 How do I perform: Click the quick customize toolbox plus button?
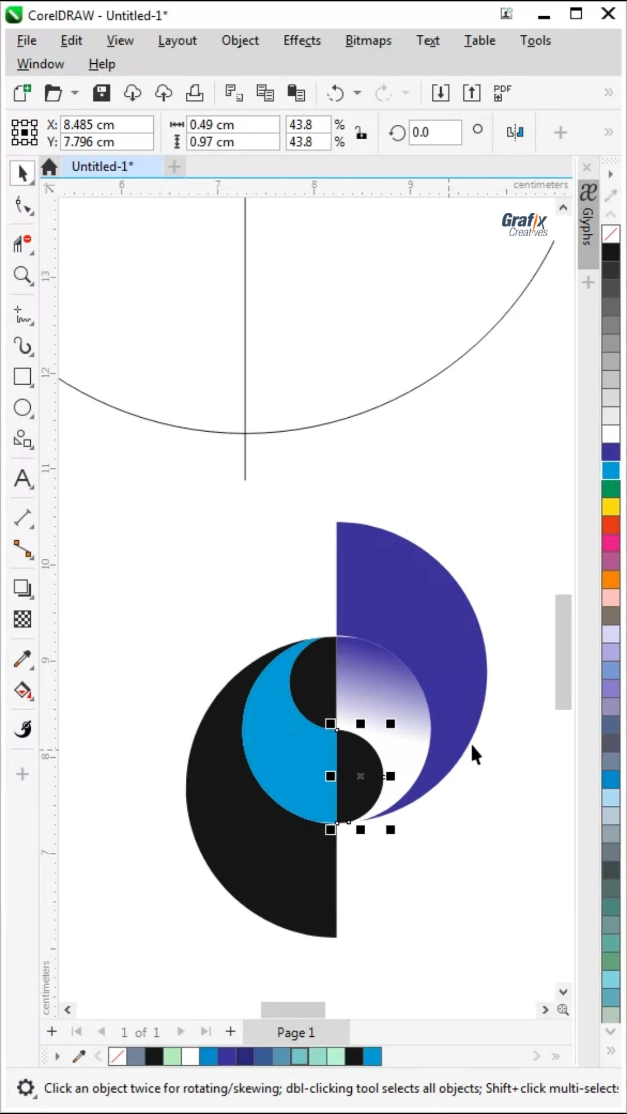(23, 775)
